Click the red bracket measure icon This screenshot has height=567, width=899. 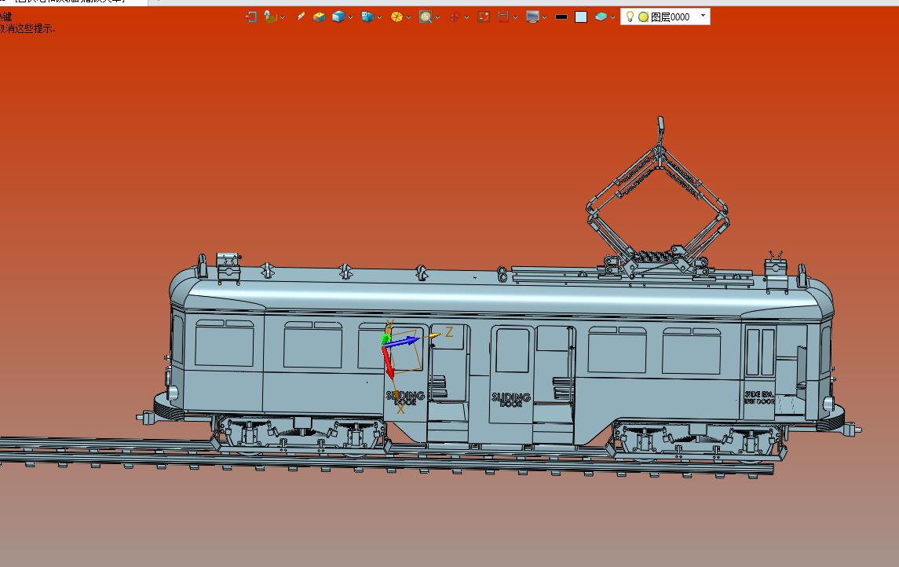tap(503, 16)
